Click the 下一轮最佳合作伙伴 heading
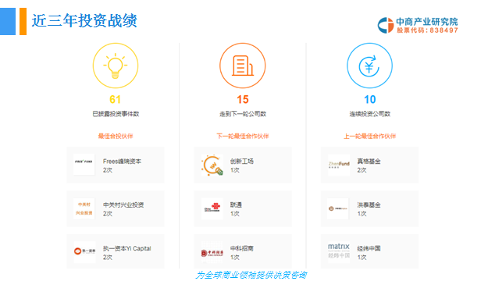The width and height of the screenshot is (488, 281). click(x=243, y=136)
